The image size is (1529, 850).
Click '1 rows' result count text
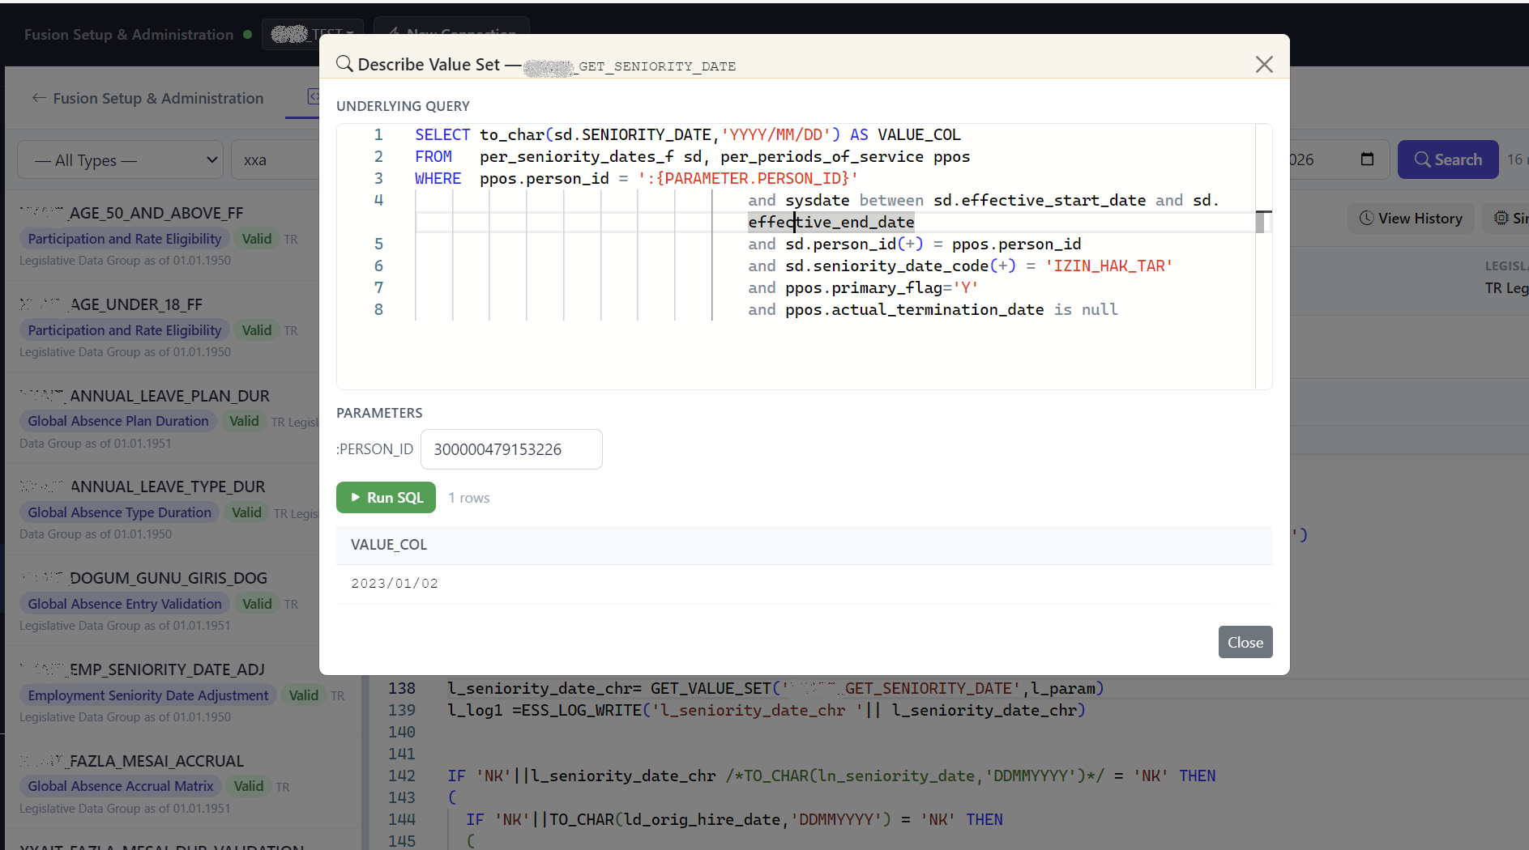[x=469, y=498]
